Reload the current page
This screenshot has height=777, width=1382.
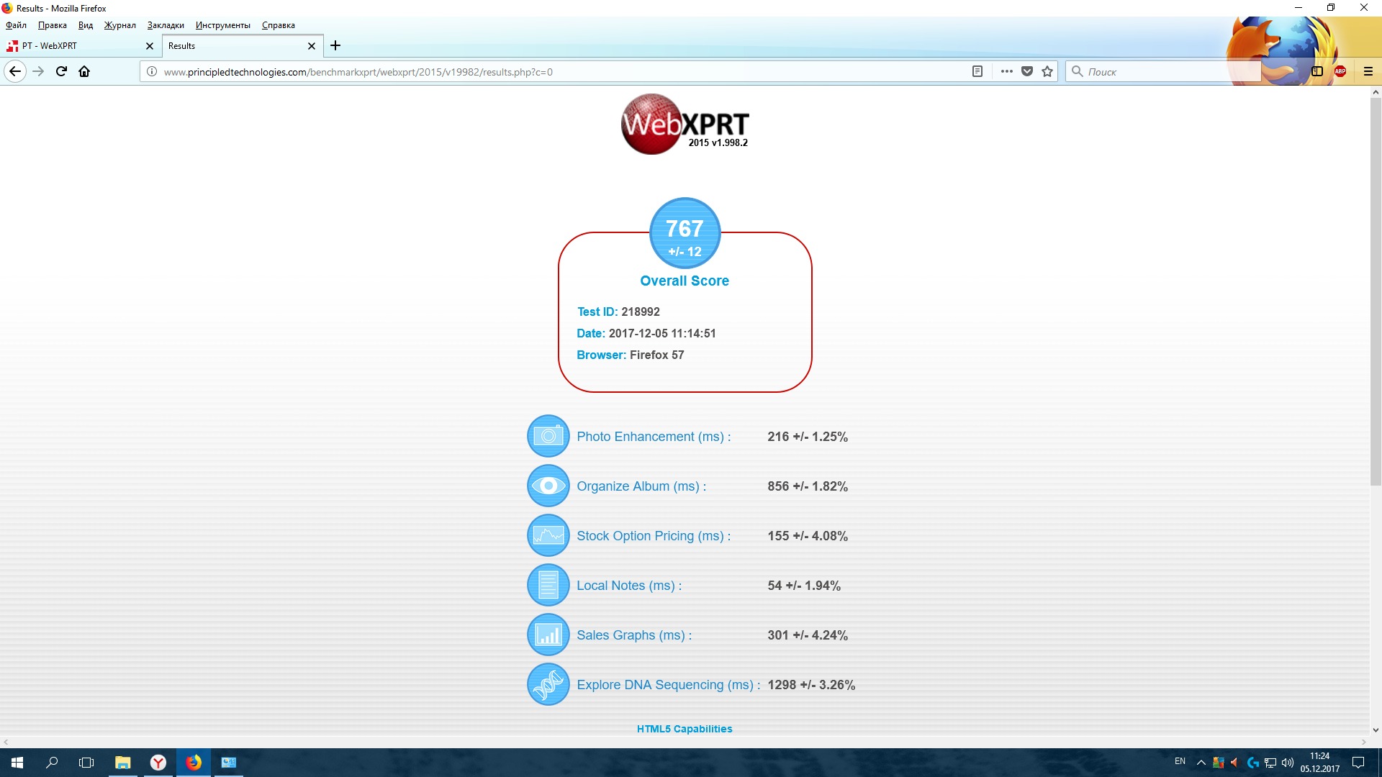[x=61, y=71]
